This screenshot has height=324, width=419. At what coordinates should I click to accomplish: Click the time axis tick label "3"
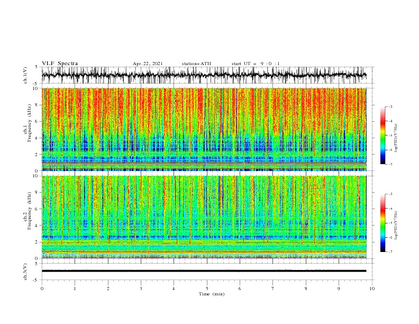[x=141, y=289]
